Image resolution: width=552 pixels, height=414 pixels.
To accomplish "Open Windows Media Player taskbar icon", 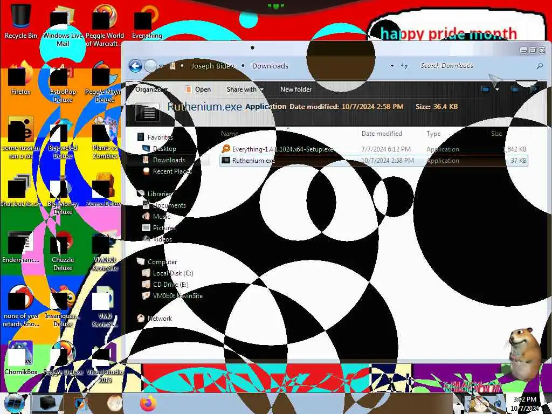I will pos(80,403).
